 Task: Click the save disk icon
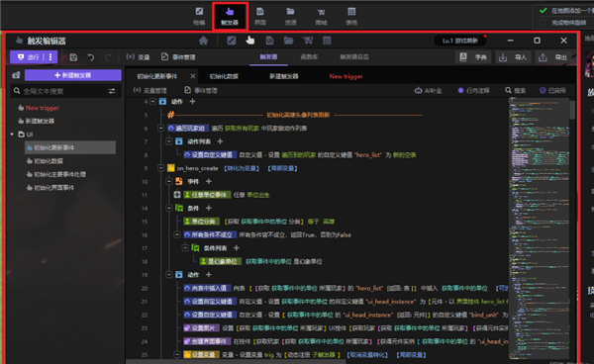coord(73,57)
